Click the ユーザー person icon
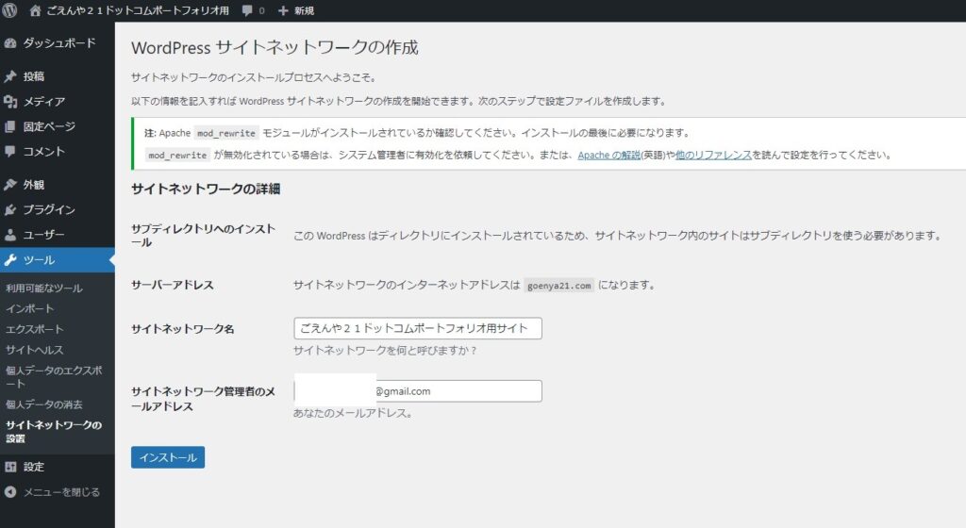 9,235
